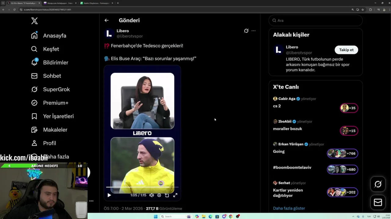
Task: Go to Anasayfa in the sidebar
Action: click(x=49, y=36)
